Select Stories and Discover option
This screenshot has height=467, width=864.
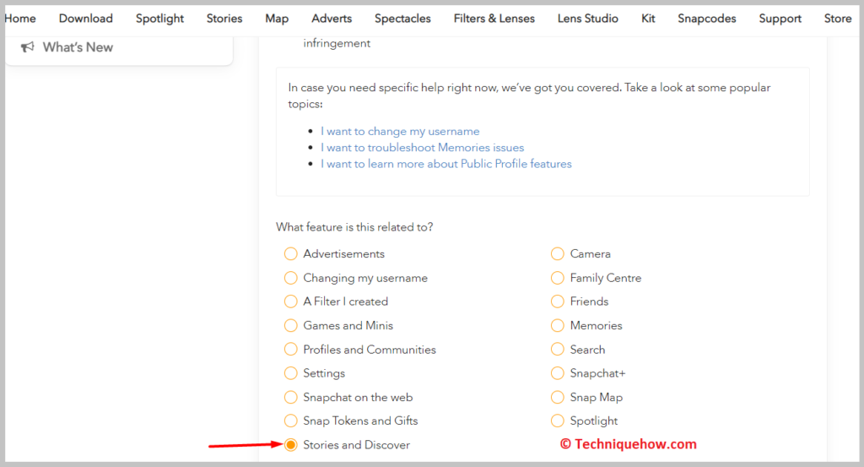(x=290, y=445)
